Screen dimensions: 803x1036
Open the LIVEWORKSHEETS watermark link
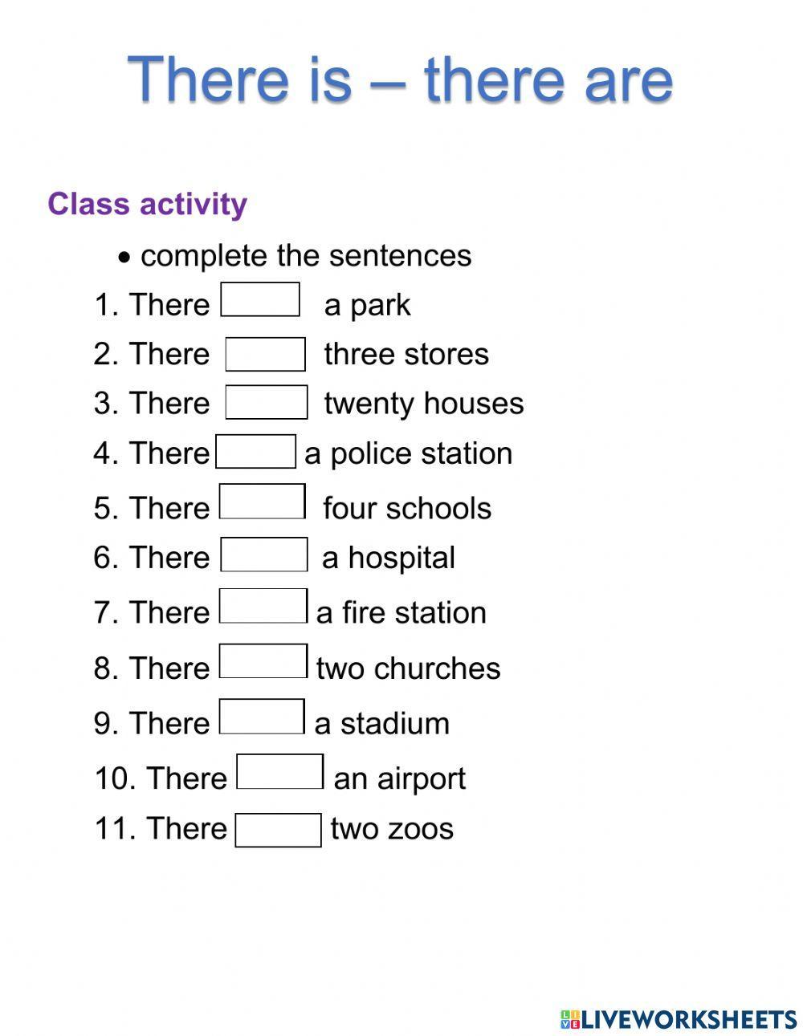coord(687,1019)
